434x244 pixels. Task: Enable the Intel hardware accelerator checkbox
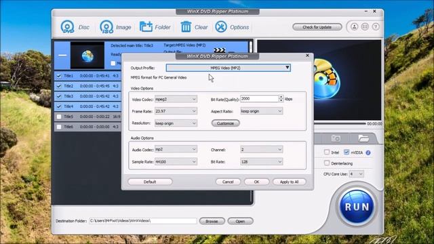327,152
